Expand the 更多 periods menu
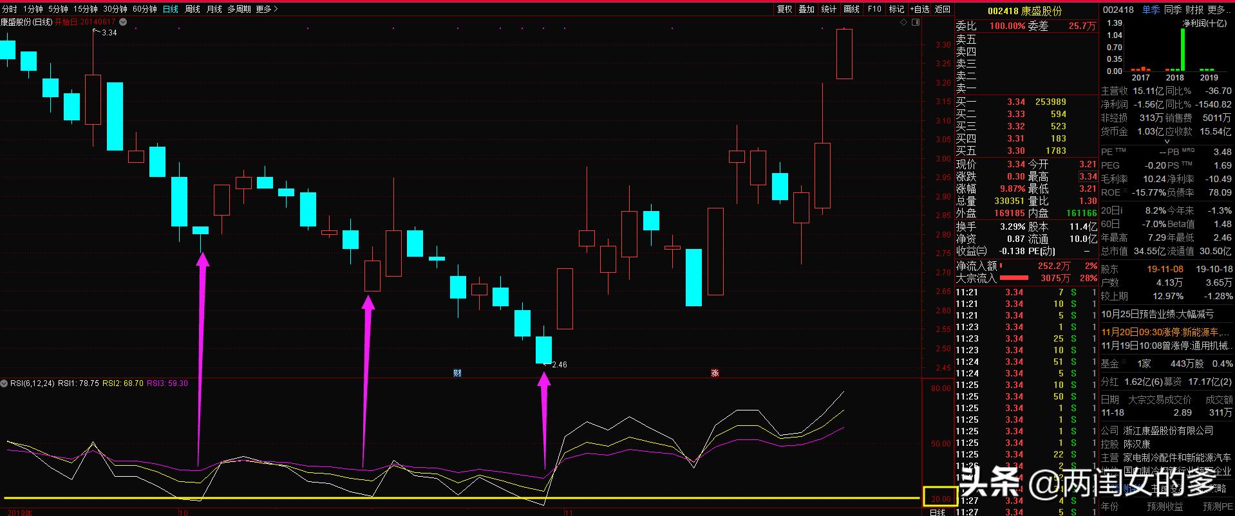This screenshot has height=516, width=1235. point(267,9)
